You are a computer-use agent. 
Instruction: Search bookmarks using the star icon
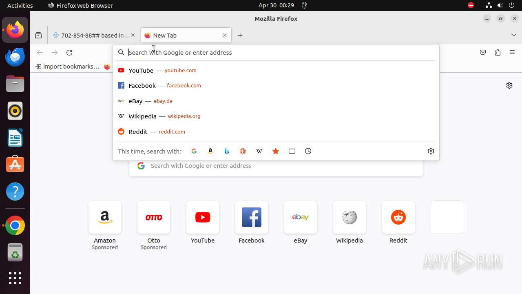tap(276, 151)
